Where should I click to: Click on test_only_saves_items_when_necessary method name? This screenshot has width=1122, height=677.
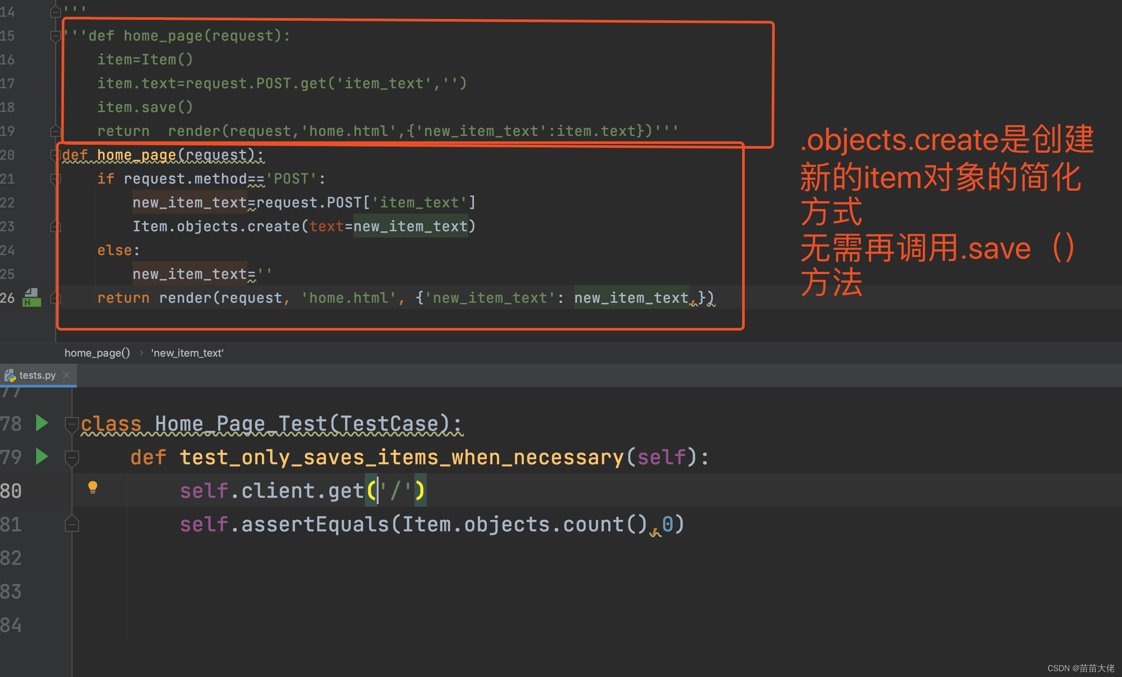402,457
